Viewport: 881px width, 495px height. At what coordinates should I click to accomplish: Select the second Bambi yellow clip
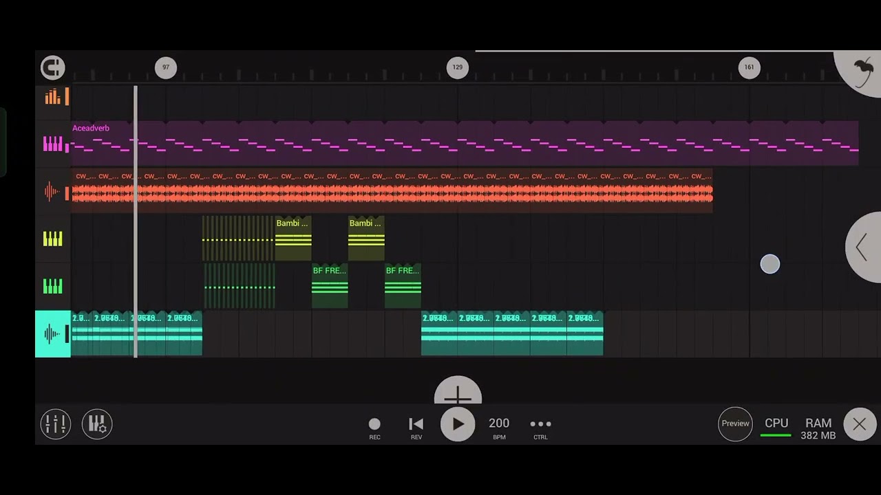(x=366, y=238)
